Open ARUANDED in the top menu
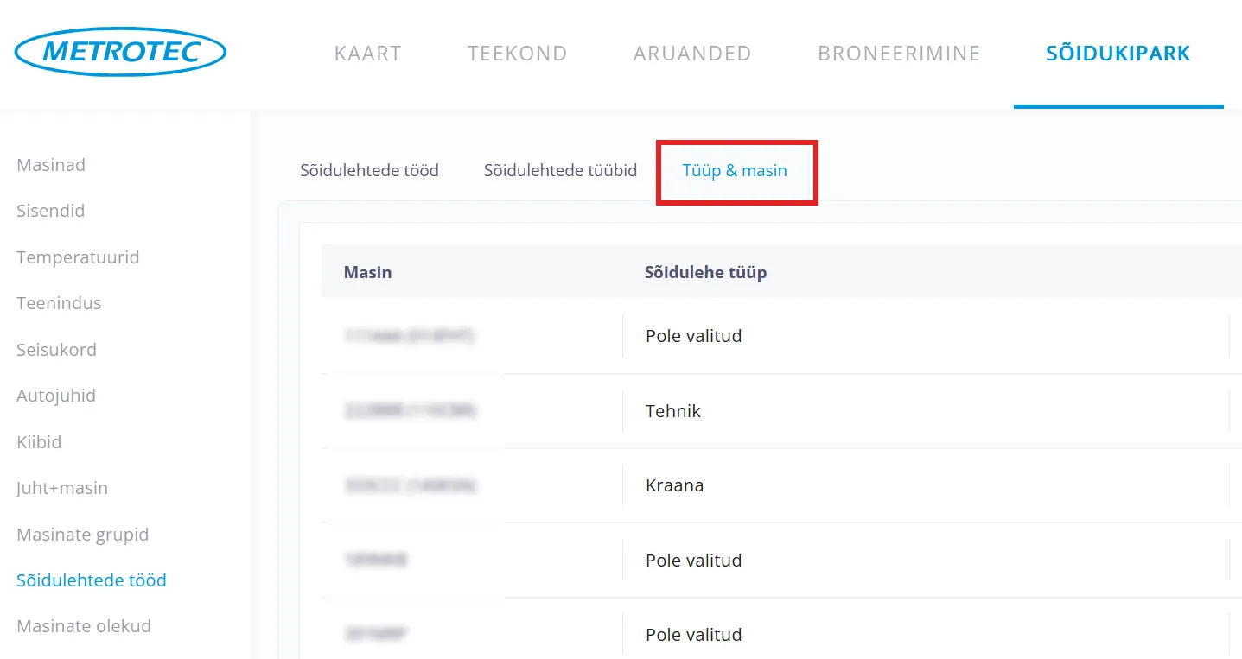 tap(692, 54)
